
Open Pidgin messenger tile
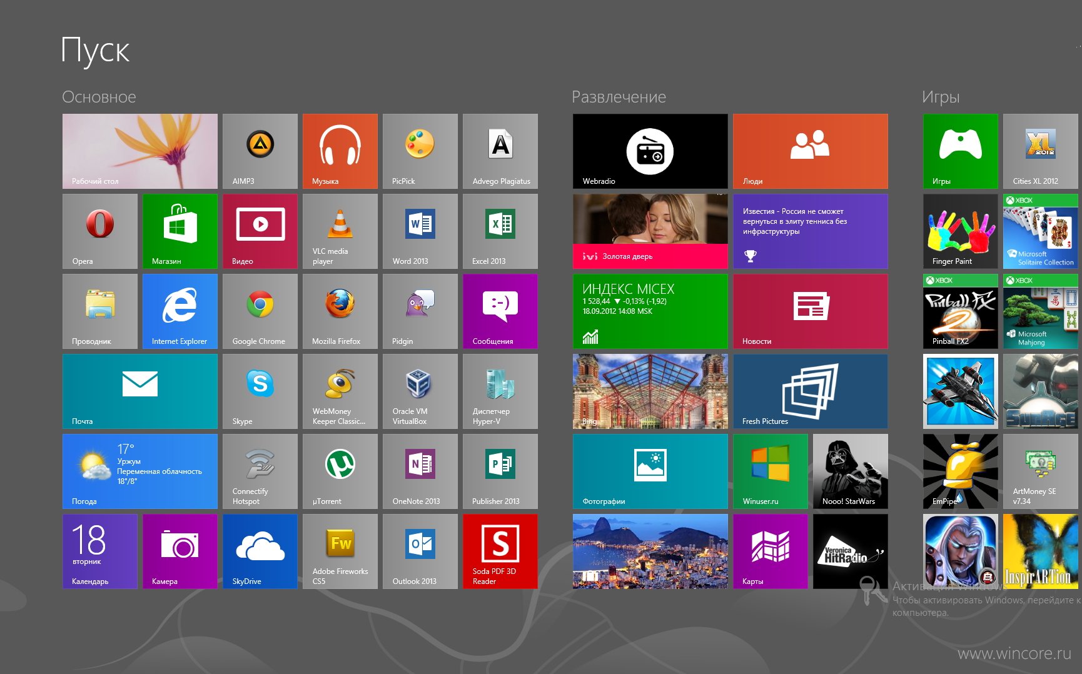(420, 311)
